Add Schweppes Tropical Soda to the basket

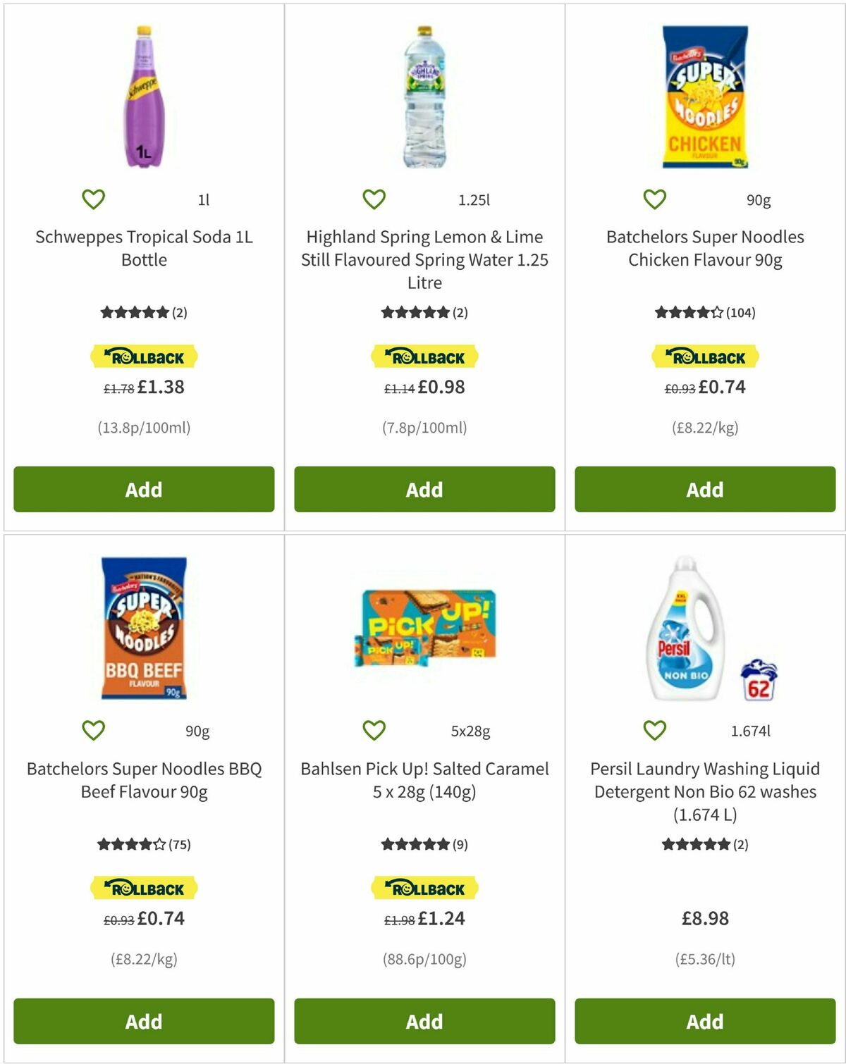[x=143, y=489]
